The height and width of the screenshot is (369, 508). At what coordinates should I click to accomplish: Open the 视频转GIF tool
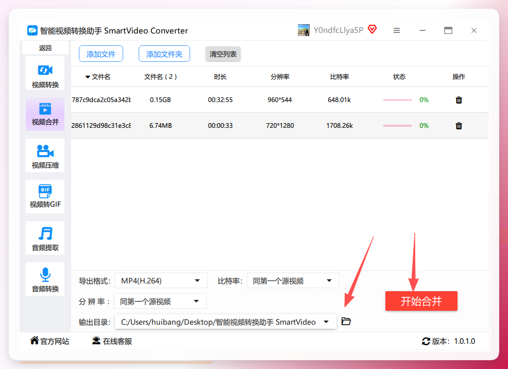click(x=45, y=197)
